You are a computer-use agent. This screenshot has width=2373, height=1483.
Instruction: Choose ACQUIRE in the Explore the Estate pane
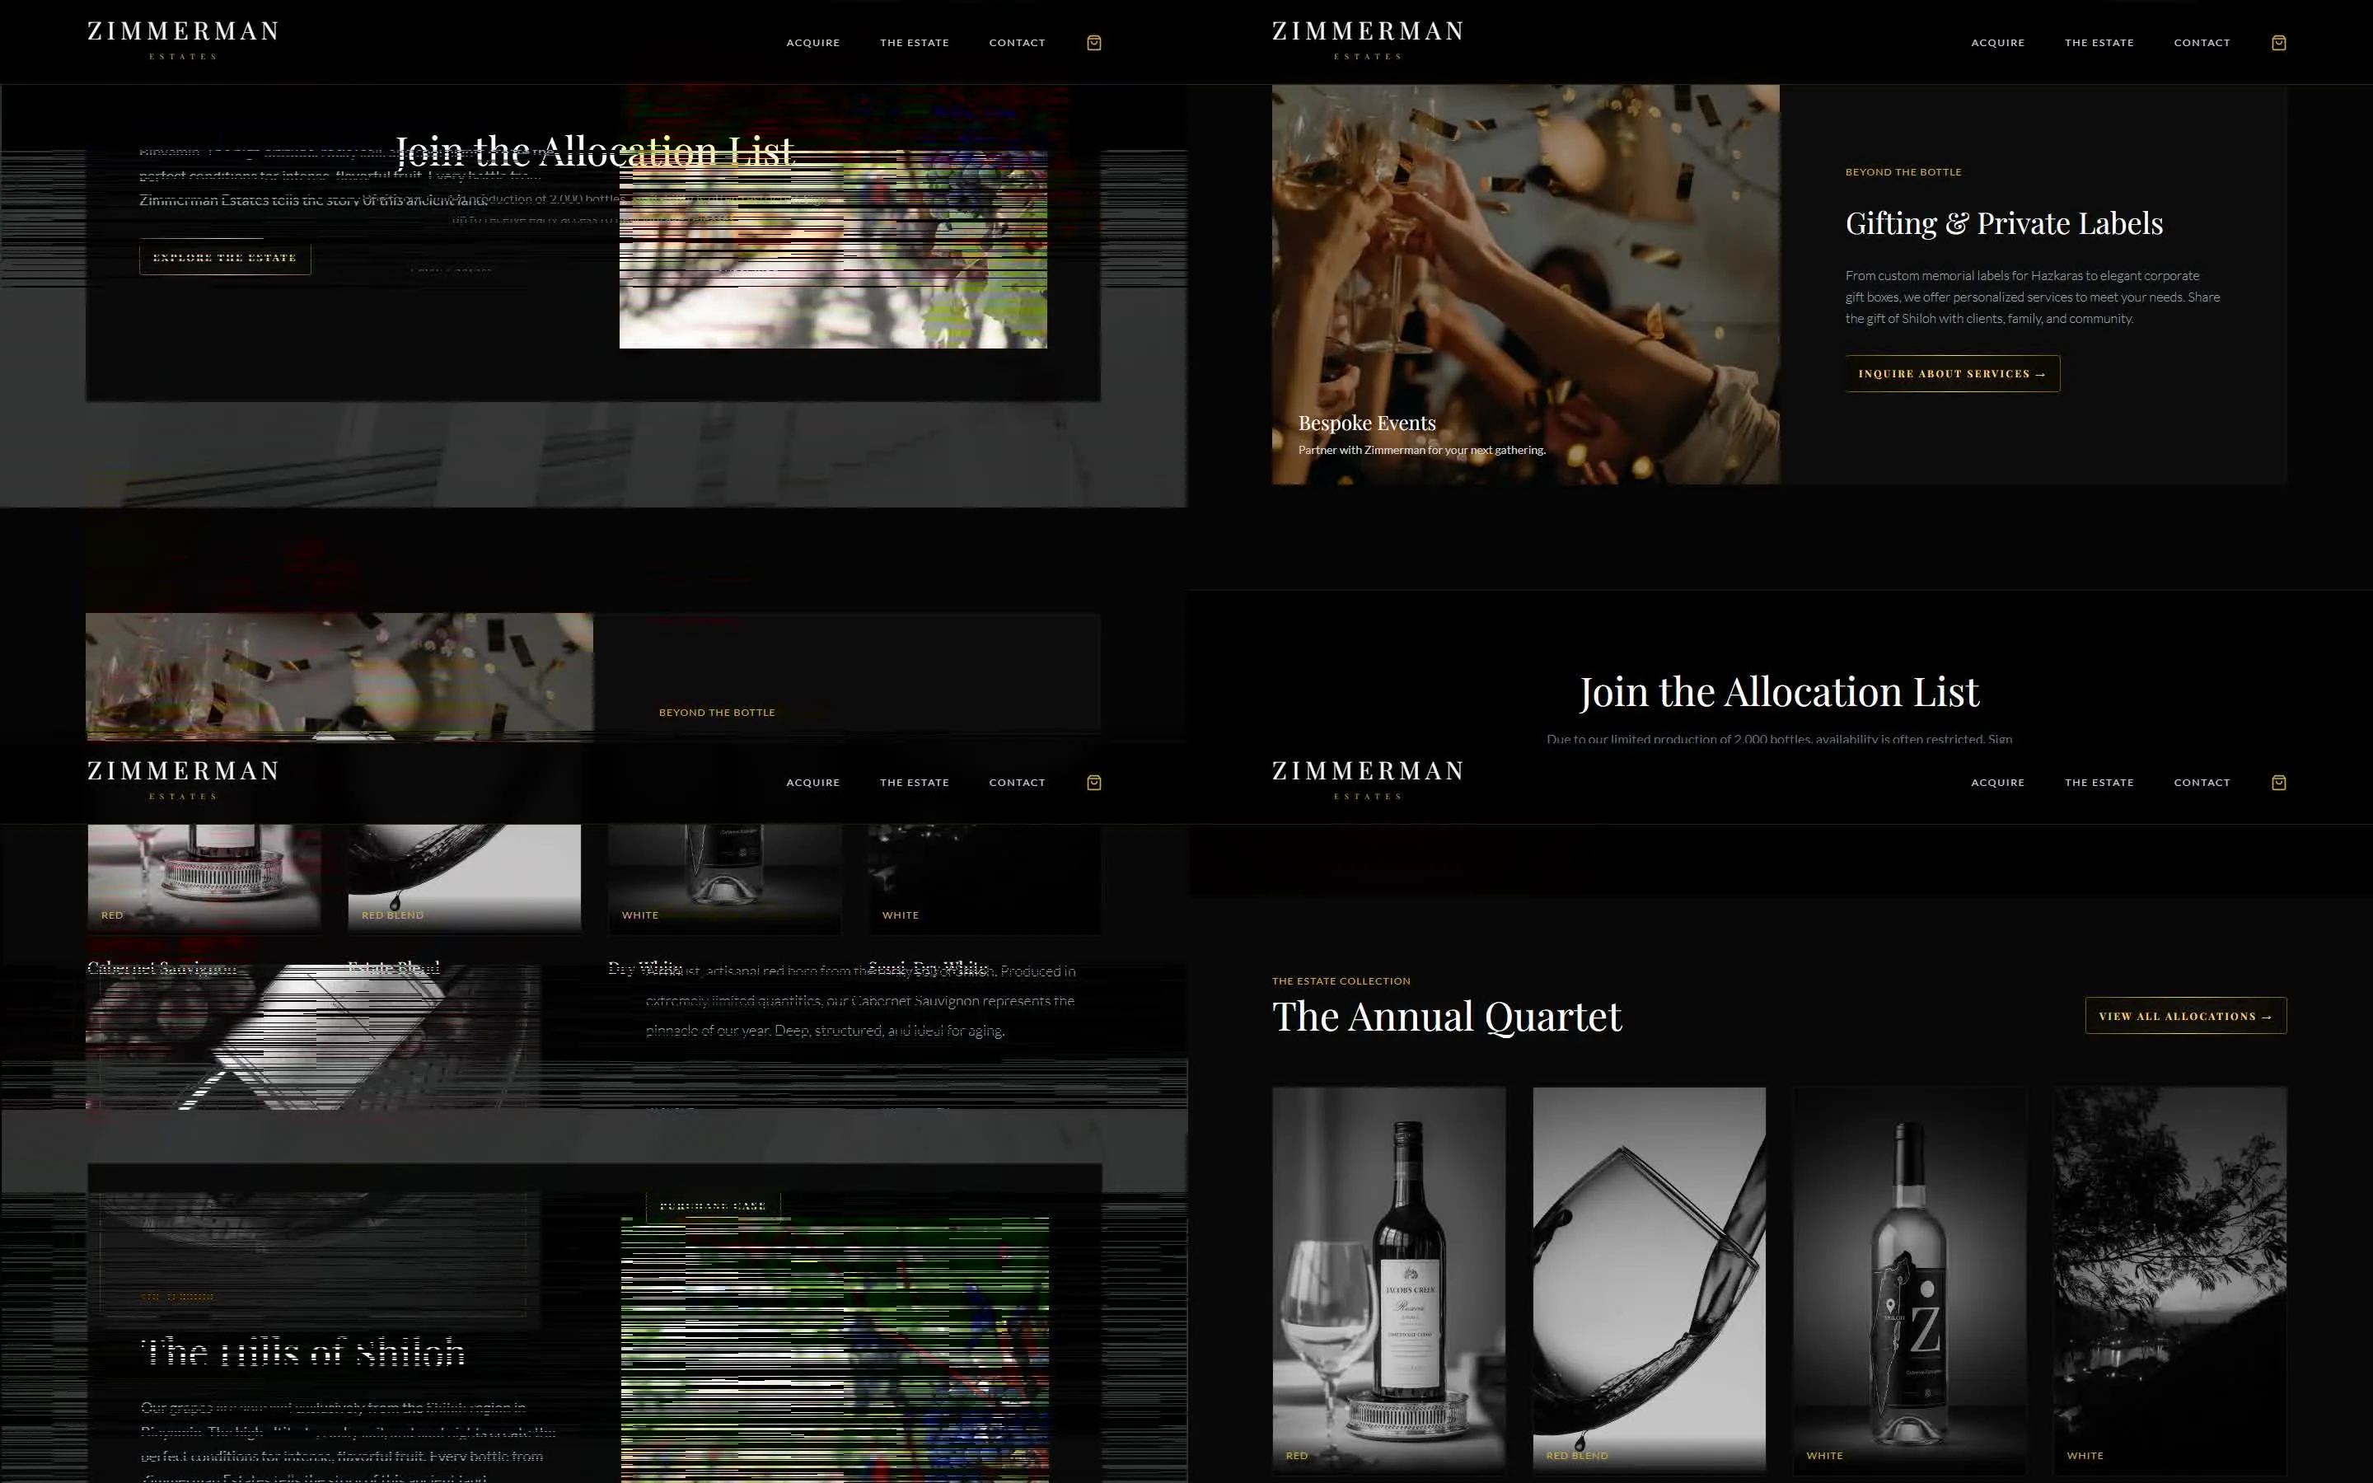813,42
